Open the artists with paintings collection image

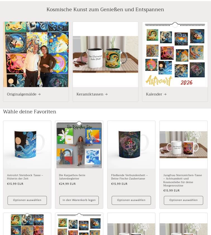coord(36,54)
